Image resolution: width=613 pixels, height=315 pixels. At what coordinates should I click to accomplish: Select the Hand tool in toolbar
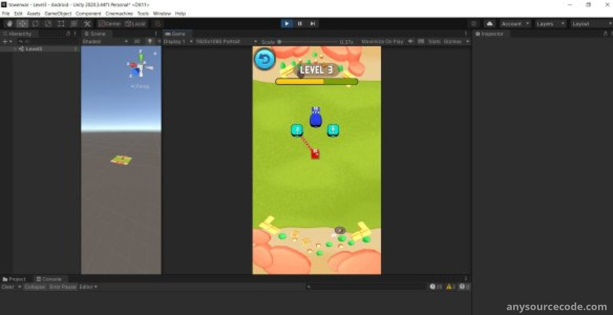[x=10, y=24]
